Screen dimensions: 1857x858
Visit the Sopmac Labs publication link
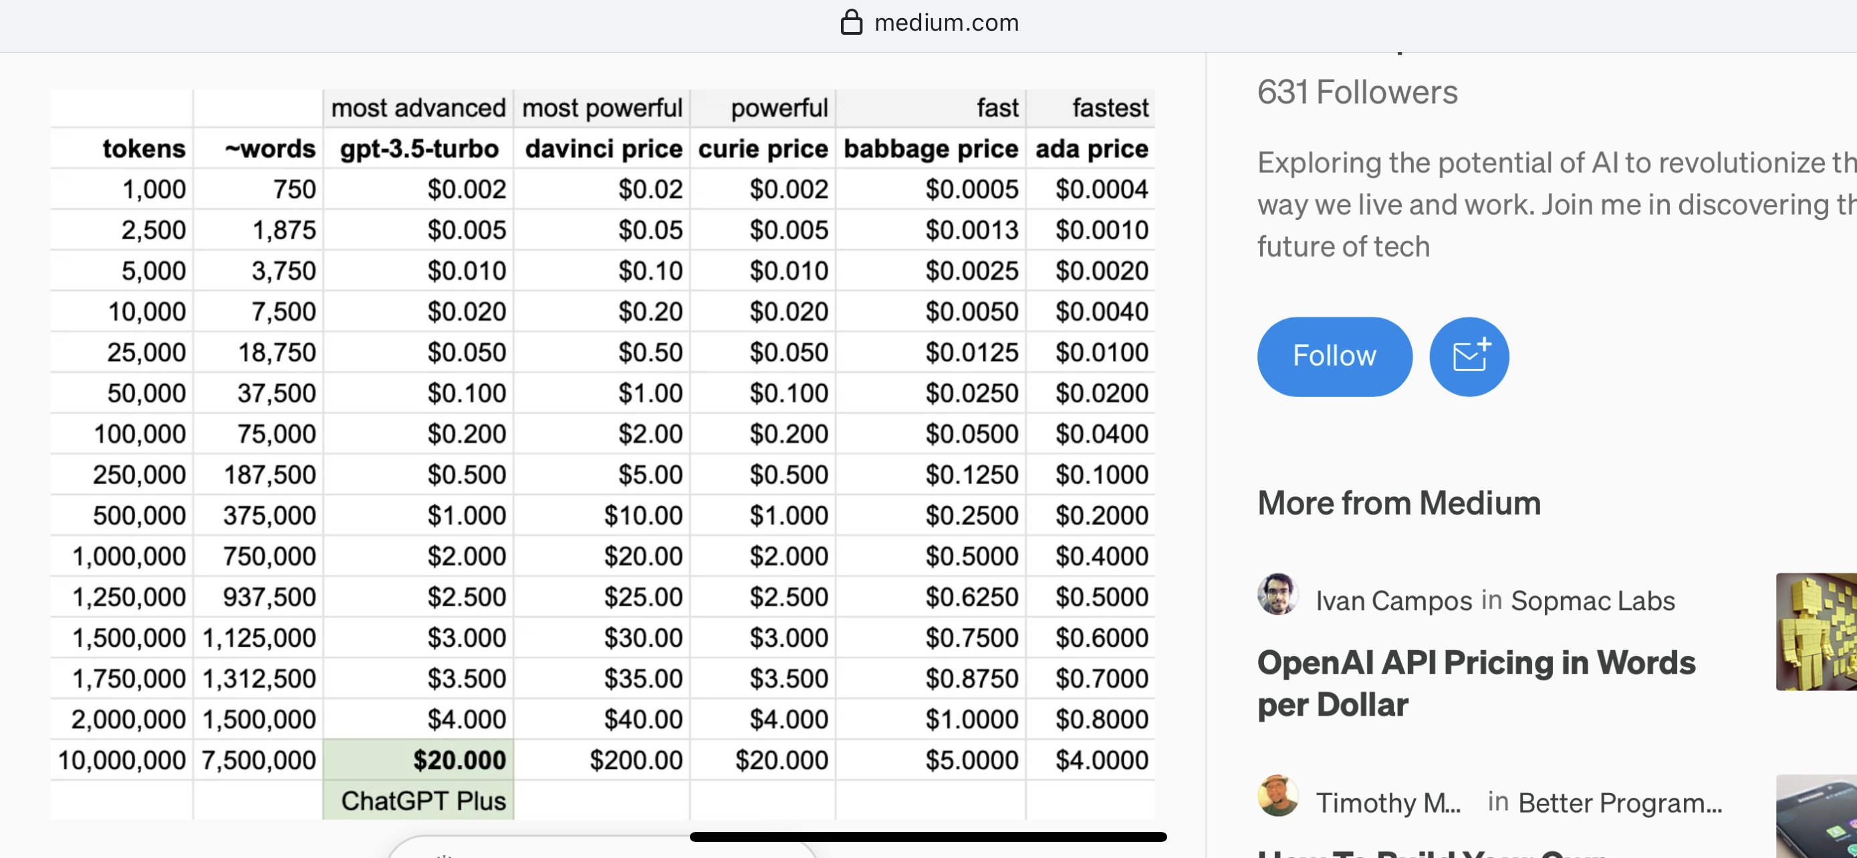[x=1592, y=600]
